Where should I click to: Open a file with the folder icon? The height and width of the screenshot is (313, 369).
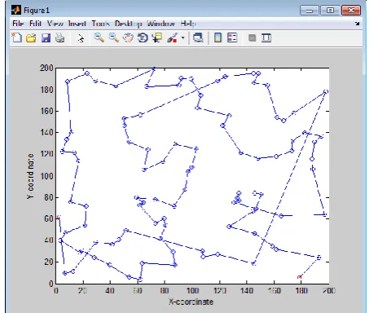pos(31,38)
